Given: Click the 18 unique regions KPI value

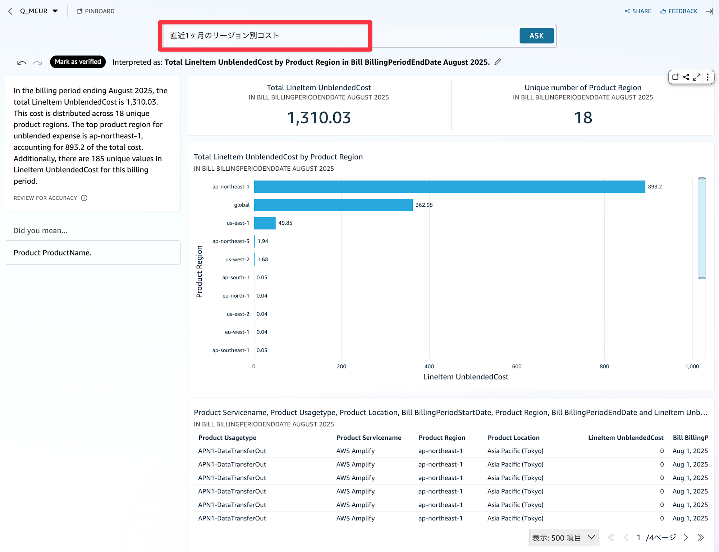Looking at the screenshot, I should [583, 118].
